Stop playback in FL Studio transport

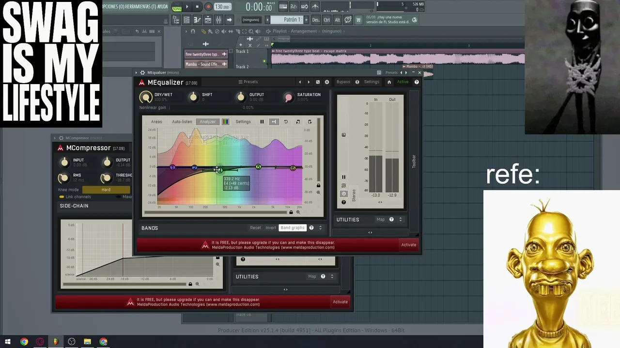(x=197, y=7)
